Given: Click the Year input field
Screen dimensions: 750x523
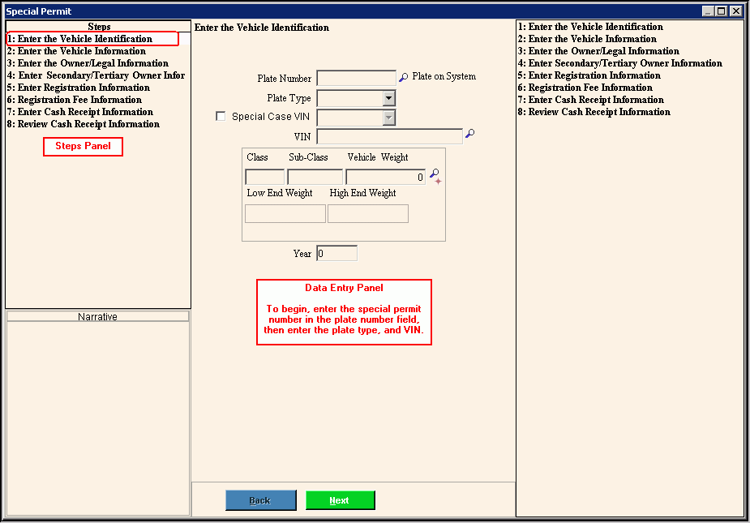Looking at the screenshot, I should click(x=336, y=253).
